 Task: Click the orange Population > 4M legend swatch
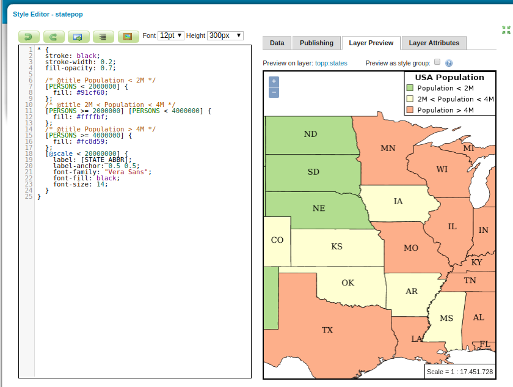click(410, 110)
